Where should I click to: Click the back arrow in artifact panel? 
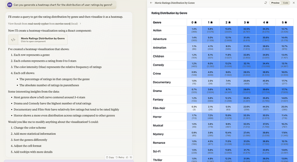[151, 3]
